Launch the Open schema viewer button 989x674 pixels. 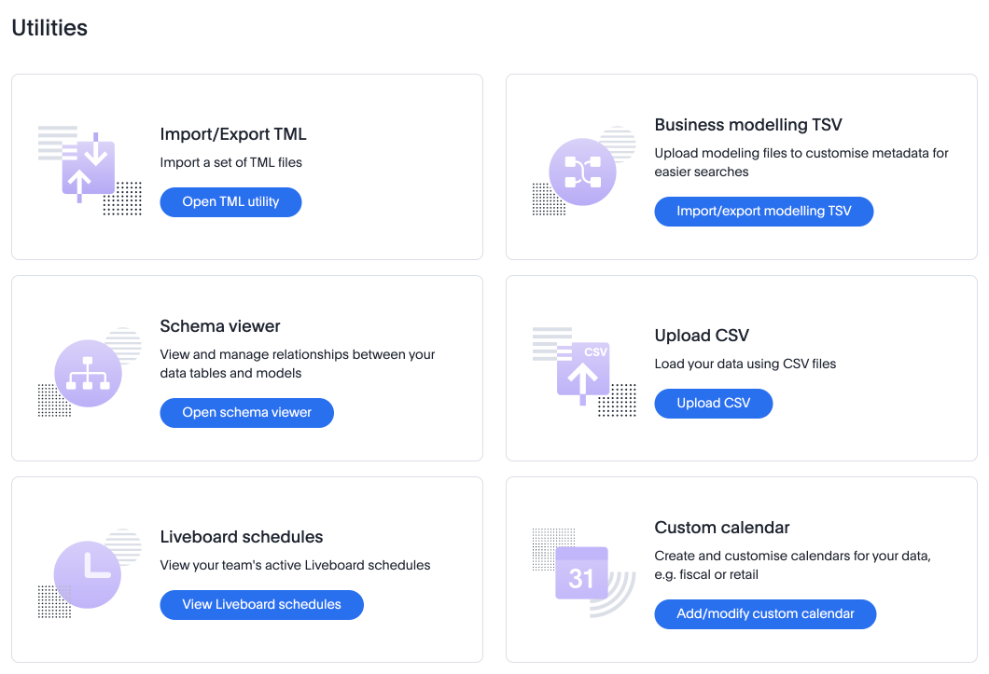click(246, 413)
